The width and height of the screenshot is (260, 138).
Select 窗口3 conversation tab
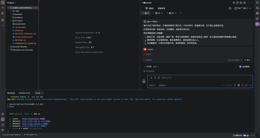click(x=171, y=13)
